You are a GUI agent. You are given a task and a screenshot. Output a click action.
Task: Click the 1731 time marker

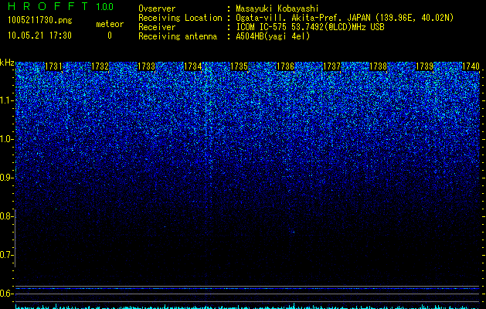[53, 66]
